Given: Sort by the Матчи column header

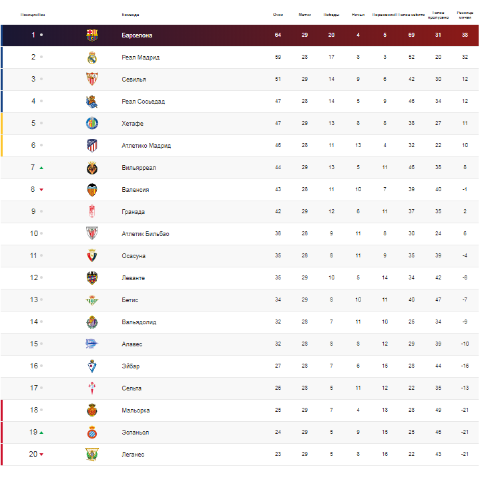Looking at the screenshot, I should [x=304, y=15].
